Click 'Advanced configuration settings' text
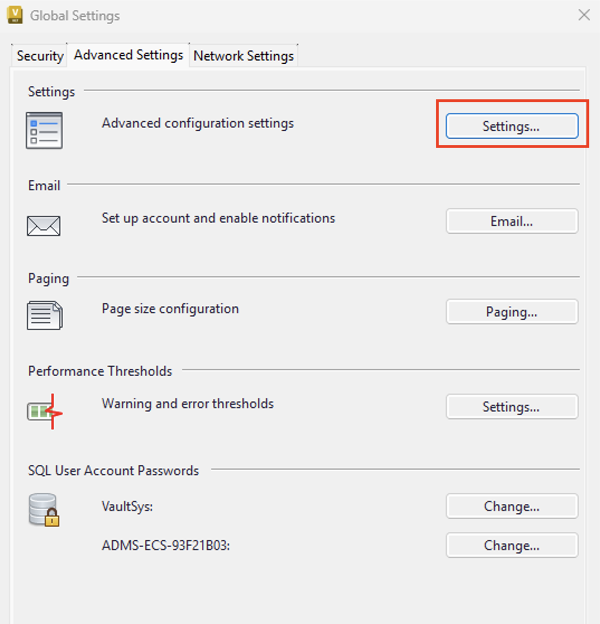The height and width of the screenshot is (624, 600). pyautogui.click(x=198, y=124)
